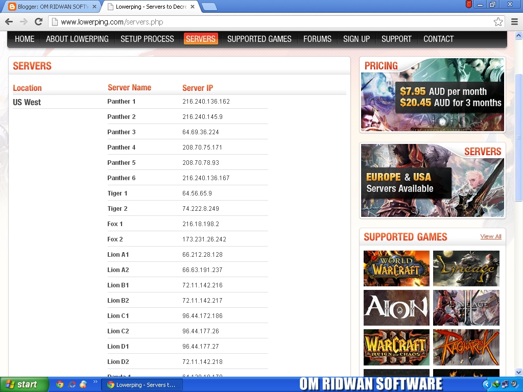Go to SETUP PROCESS page
This screenshot has height=392, width=523.
click(x=147, y=39)
